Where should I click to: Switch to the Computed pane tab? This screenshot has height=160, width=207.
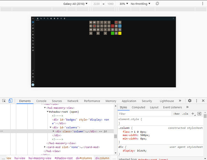coord(138,107)
